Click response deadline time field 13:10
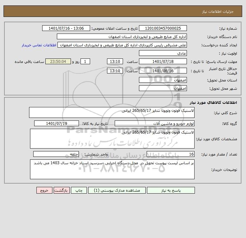Image resolution: width=246 pixels, height=238 pixels. (115, 62)
